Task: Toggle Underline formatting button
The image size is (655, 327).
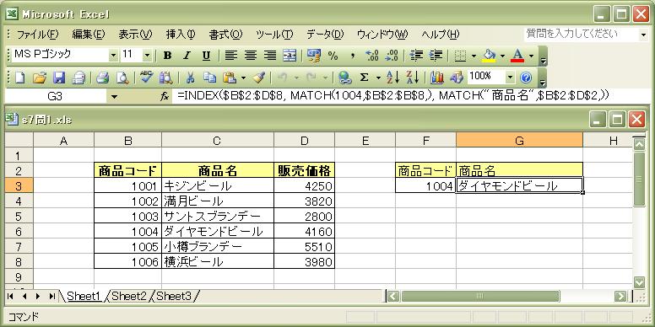Action: [x=206, y=56]
